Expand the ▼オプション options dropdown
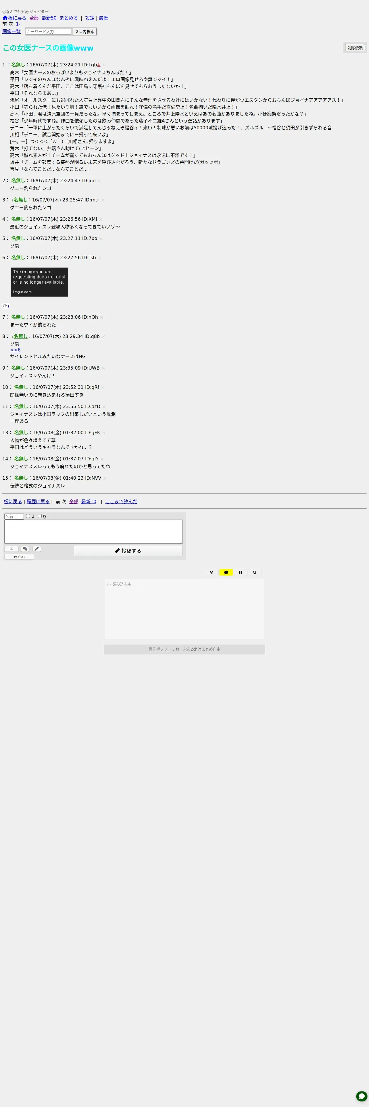 point(19,557)
